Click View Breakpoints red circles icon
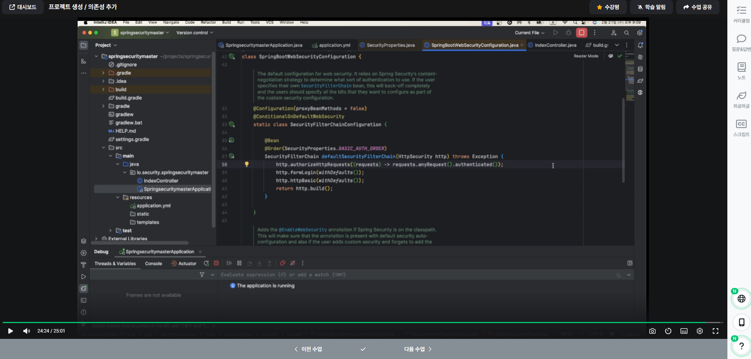Image resolution: width=751 pixels, height=359 pixels. [x=283, y=263]
